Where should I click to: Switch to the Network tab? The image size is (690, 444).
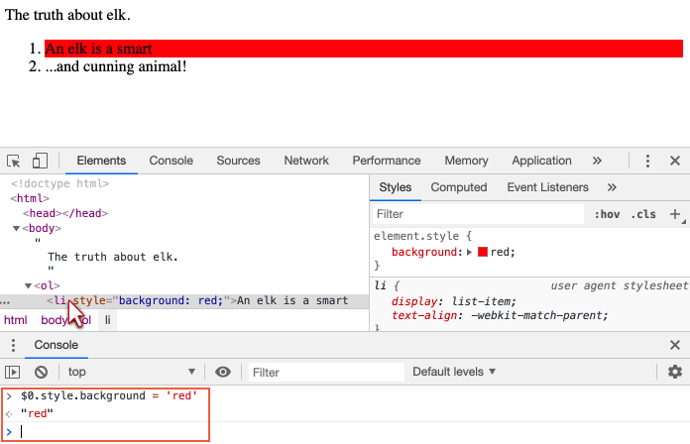pyautogui.click(x=306, y=161)
